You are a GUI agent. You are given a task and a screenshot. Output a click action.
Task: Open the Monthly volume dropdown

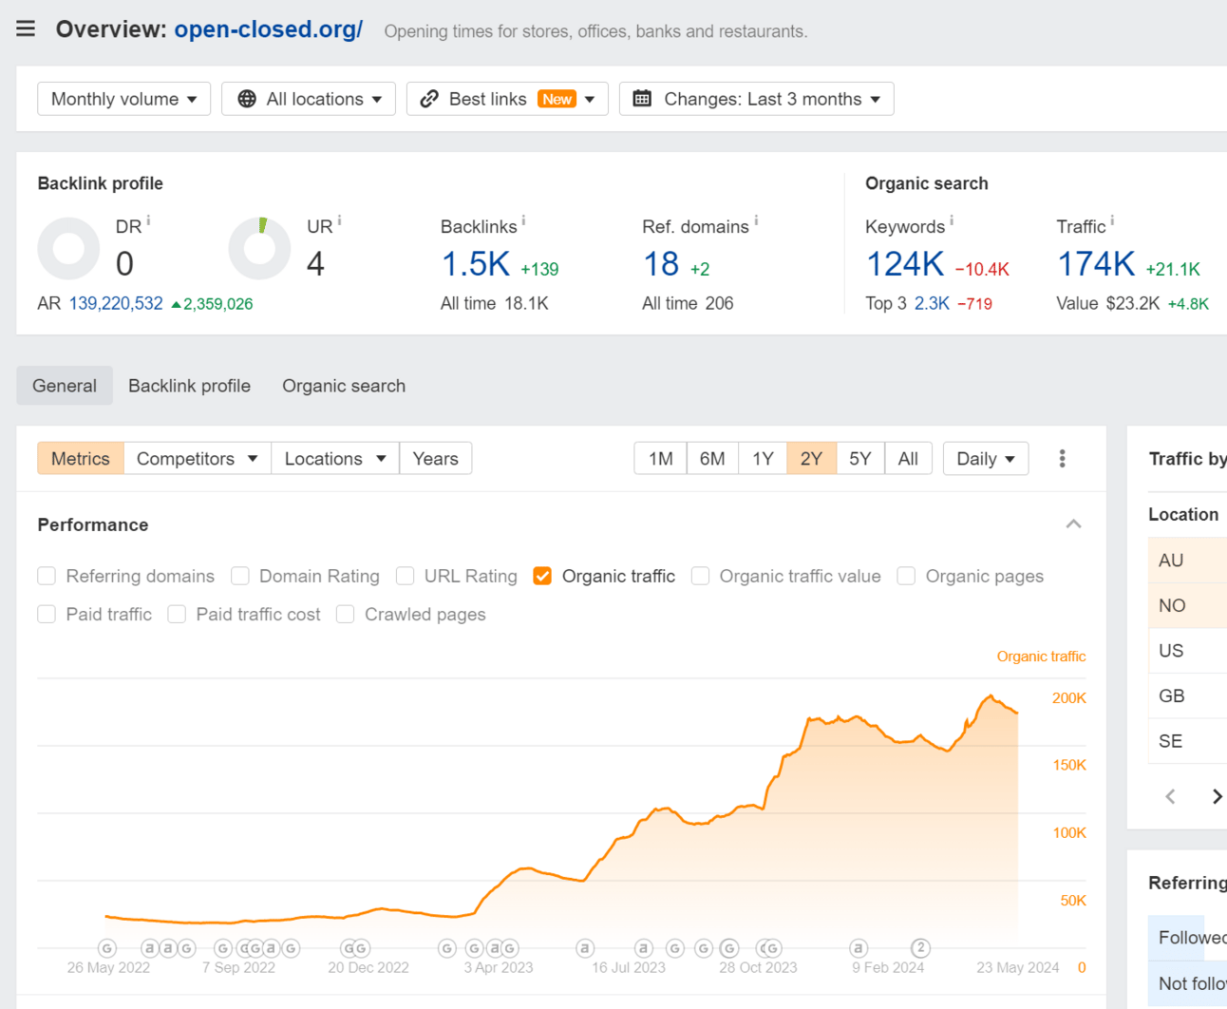point(123,99)
